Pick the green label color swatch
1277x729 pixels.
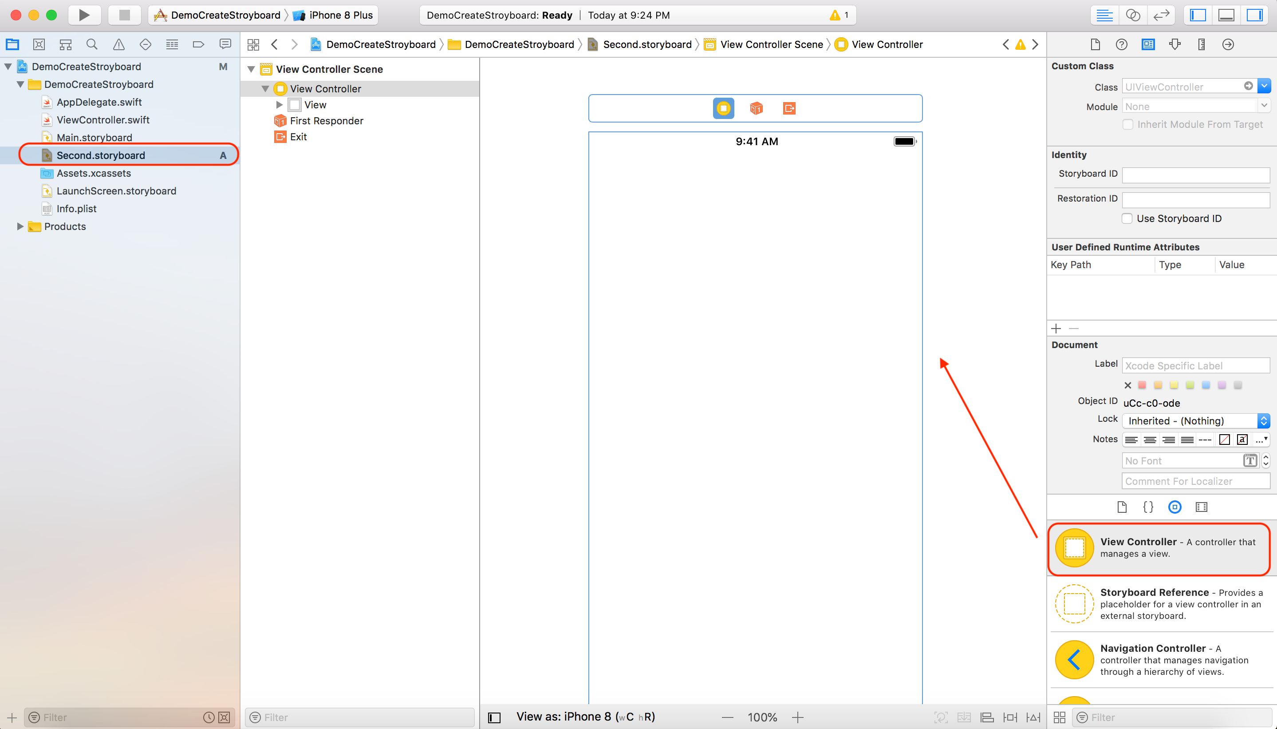pos(1190,385)
